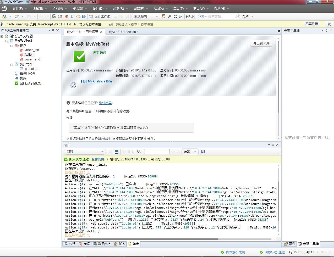Click the blue help question mark icon
334x257 pixels.
(x=202, y=16)
